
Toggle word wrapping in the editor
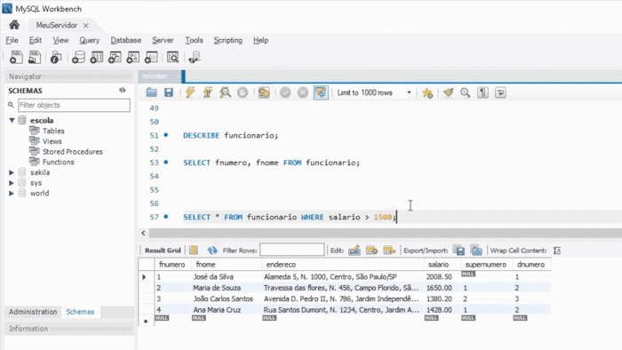coord(500,92)
